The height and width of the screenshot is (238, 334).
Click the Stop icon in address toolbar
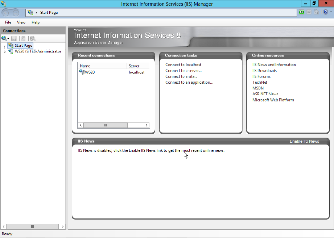click(x=309, y=12)
